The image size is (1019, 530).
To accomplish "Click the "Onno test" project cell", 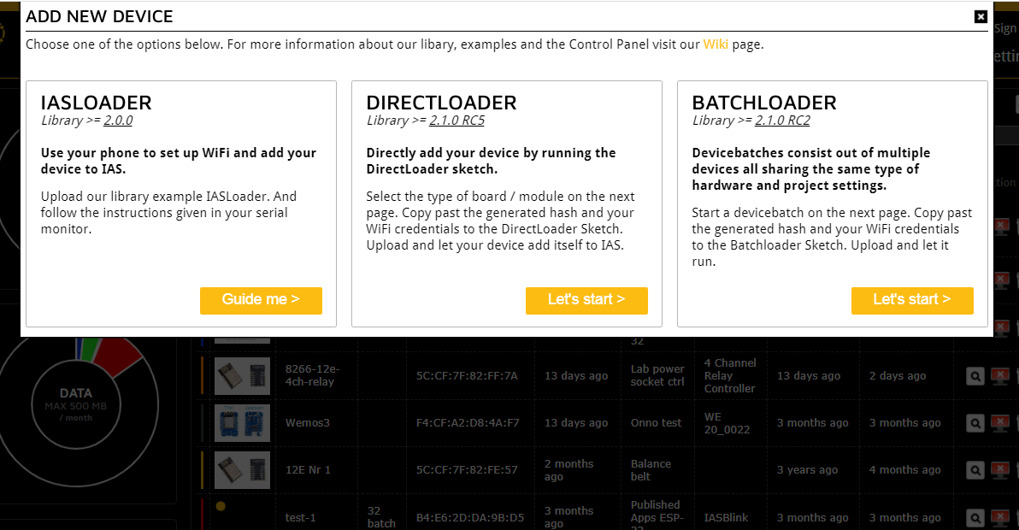I will tap(656, 423).
